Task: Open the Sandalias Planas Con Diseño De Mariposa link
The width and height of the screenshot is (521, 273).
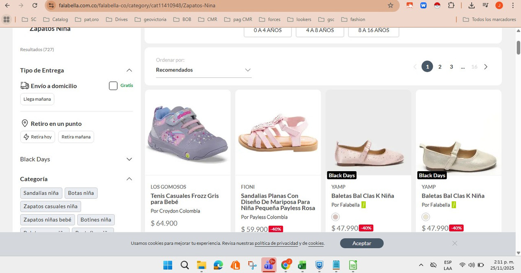Action: tap(278, 202)
